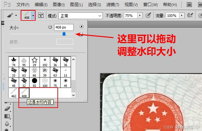Open the brush tool preset picker

coord(12,16)
